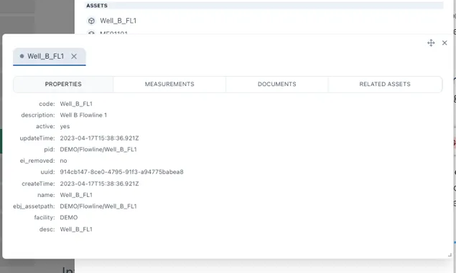The width and height of the screenshot is (456, 273).
Task: Click the ei_removed value no
Action: coord(63,161)
